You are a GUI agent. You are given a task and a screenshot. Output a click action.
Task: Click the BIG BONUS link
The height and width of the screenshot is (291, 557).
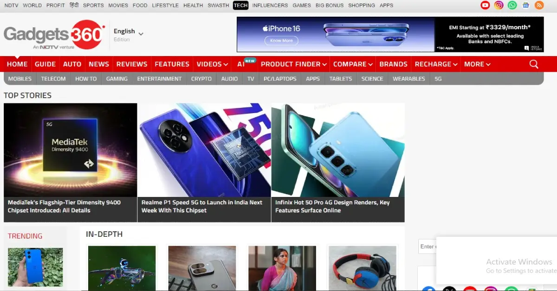330,6
